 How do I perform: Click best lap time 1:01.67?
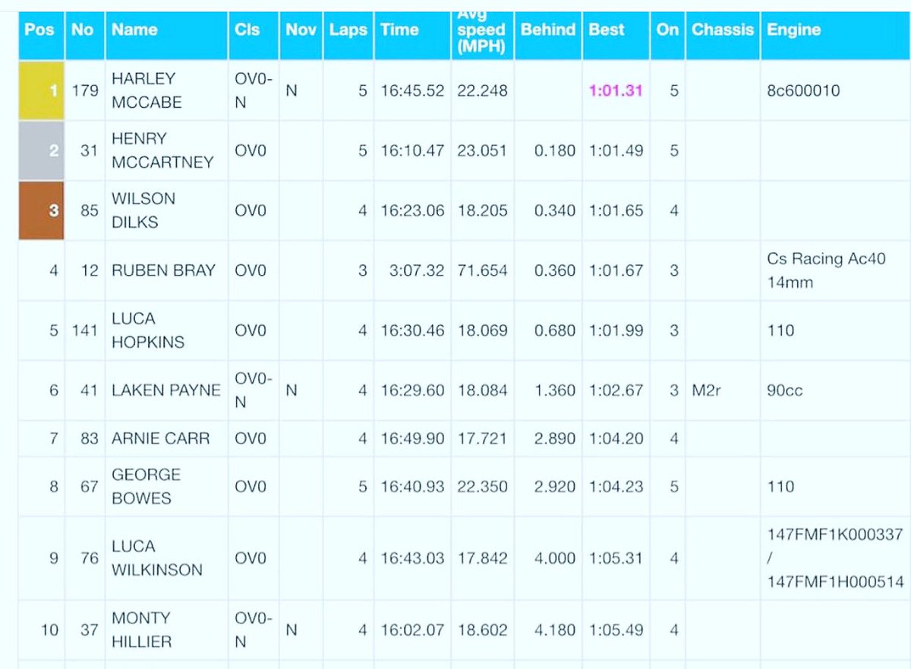(x=616, y=270)
